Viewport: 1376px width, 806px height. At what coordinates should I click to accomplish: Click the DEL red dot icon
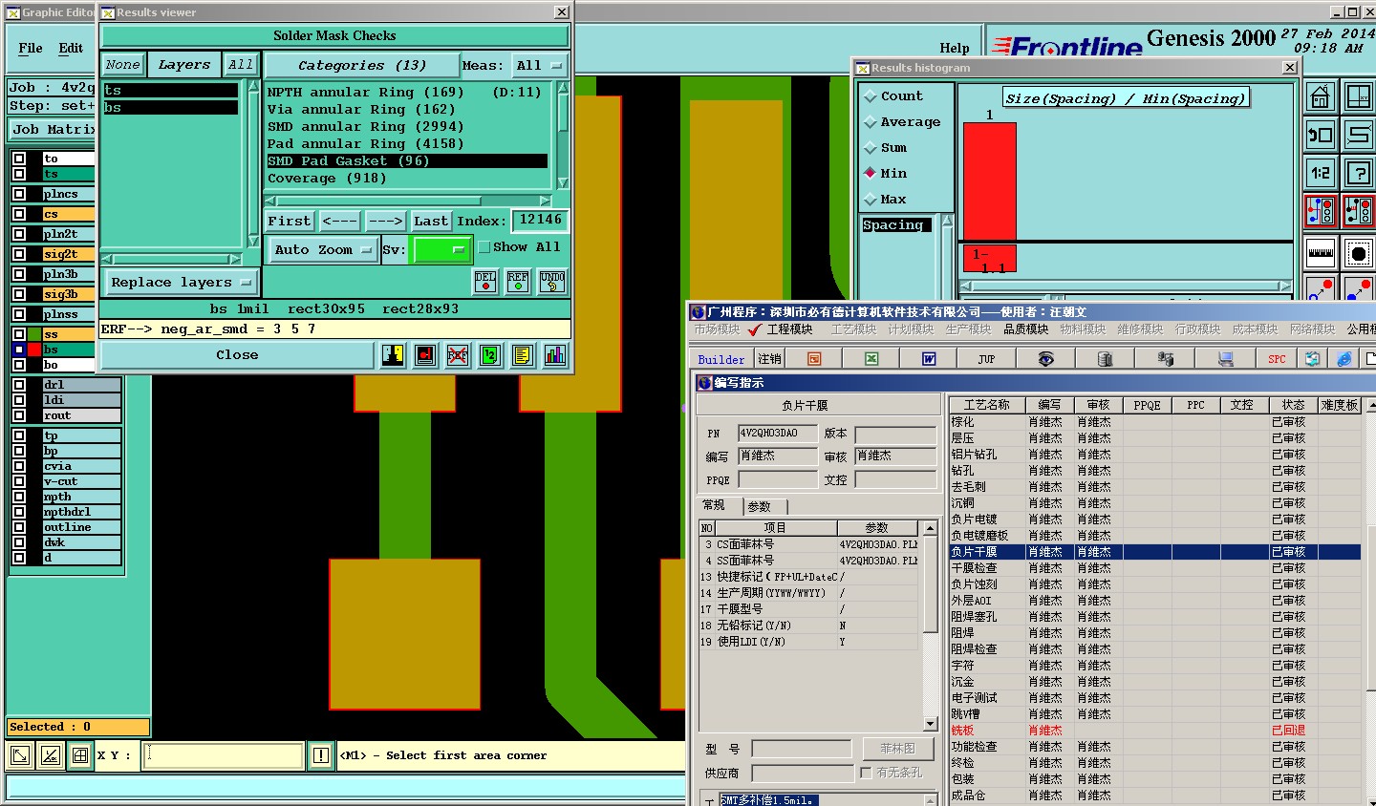click(x=485, y=281)
